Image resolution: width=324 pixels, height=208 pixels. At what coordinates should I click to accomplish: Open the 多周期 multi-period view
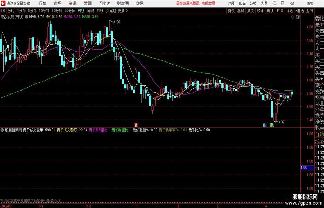(x=110, y=11)
